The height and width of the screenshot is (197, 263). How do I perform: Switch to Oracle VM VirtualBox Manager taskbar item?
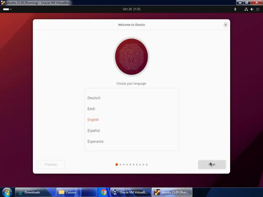[130, 192]
